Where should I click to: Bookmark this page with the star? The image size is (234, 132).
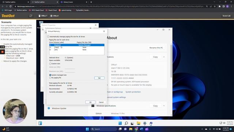pos(215,7)
